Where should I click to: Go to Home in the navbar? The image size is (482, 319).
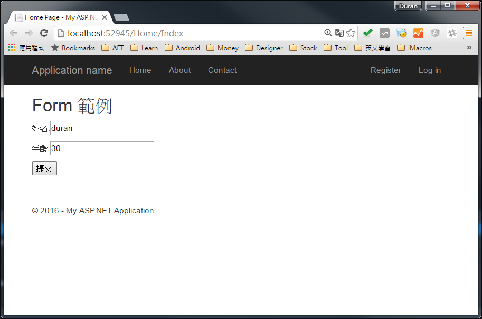coord(140,70)
